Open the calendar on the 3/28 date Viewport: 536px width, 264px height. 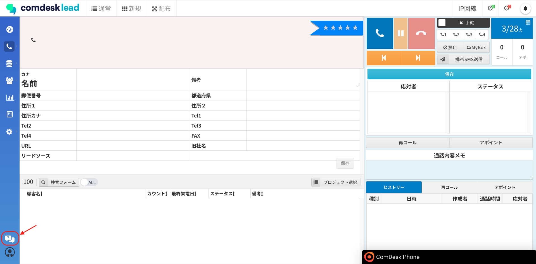[528, 23]
